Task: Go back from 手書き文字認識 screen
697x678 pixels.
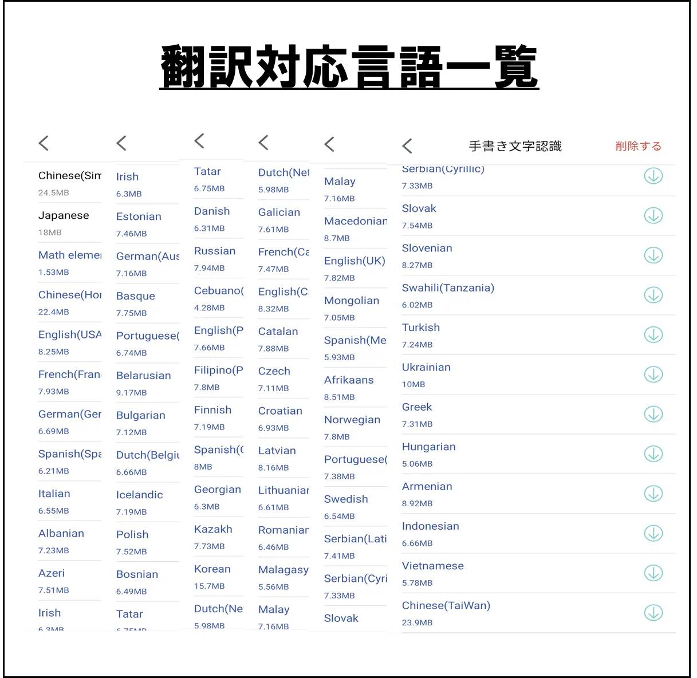Action: 407,146
